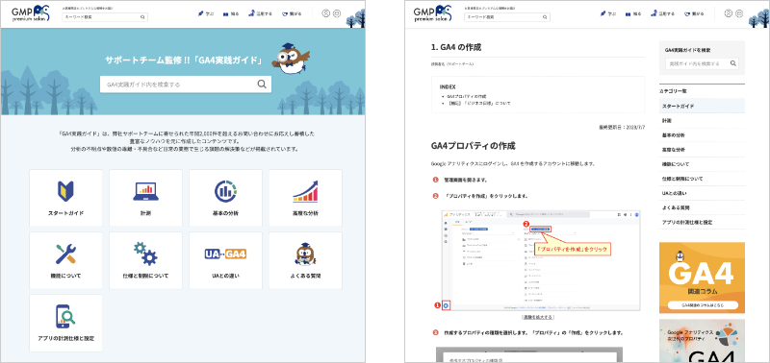Open the 知る menu on the left page
The width and height of the screenshot is (770, 363).
click(231, 14)
